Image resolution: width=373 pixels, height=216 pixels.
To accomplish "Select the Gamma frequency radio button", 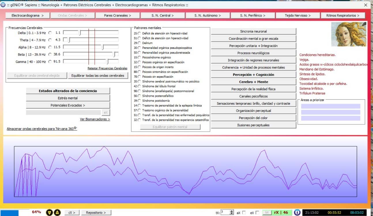I will coord(50,61).
